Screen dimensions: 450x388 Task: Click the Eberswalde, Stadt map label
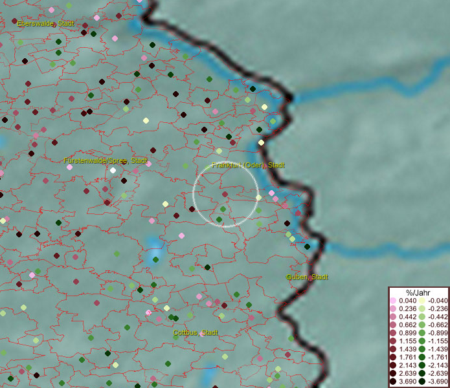[45, 23]
